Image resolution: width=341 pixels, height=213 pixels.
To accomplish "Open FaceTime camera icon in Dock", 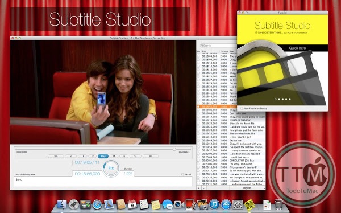I will click(x=179, y=204).
